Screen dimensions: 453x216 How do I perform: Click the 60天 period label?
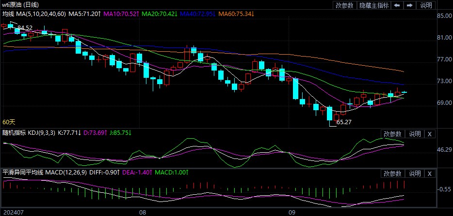(x=9, y=122)
